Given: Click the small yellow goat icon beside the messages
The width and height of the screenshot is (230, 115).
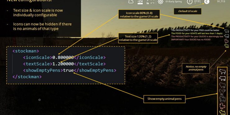Looking at the screenshot, I should [227, 46].
